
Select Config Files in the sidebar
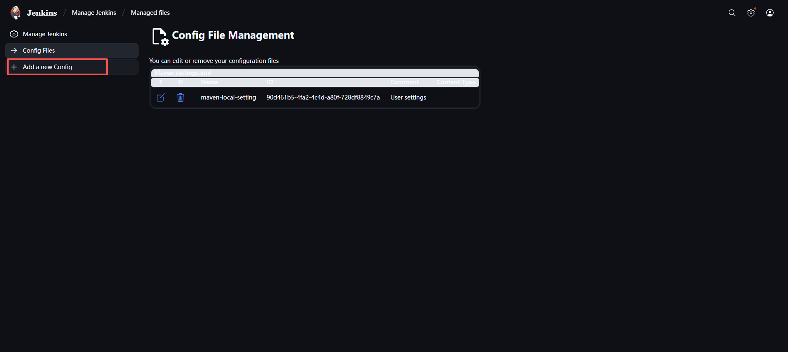pyautogui.click(x=39, y=51)
